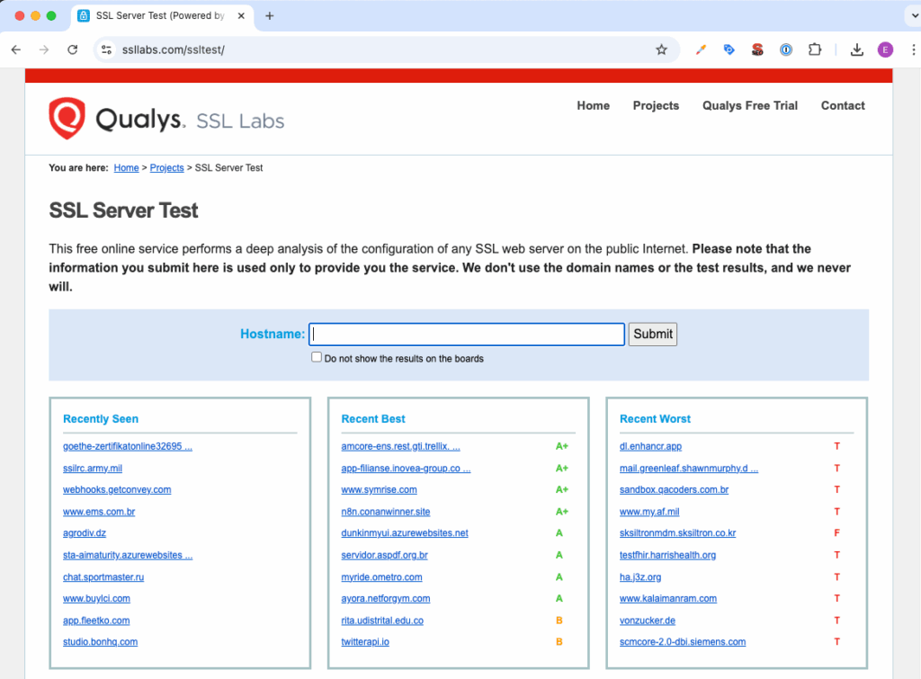Open webhooks.getconvey.com link
Image resolution: width=921 pixels, height=679 pixels.
[117, 490]
